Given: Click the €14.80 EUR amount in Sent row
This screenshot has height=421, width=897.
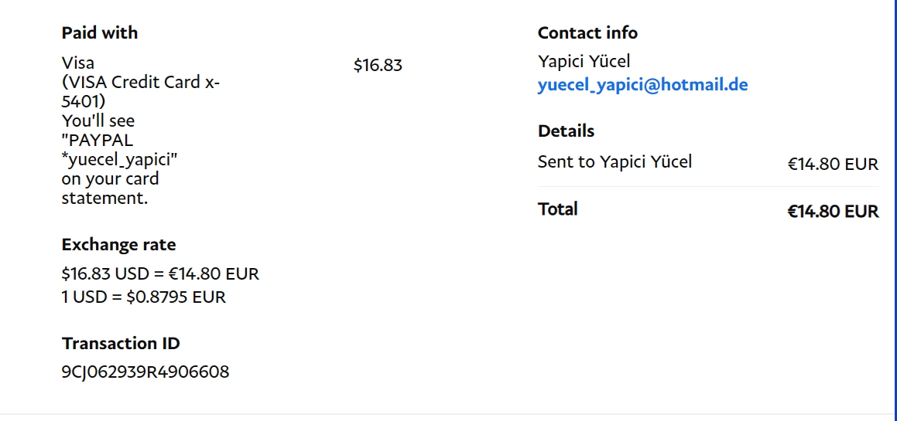Looking at the screenshot, I should tap(833, 164).
